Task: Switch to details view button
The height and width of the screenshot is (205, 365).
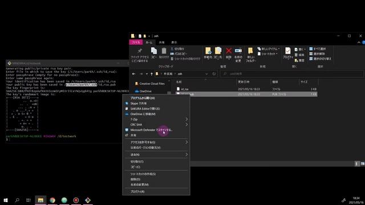Action: [x=357, y=164]
